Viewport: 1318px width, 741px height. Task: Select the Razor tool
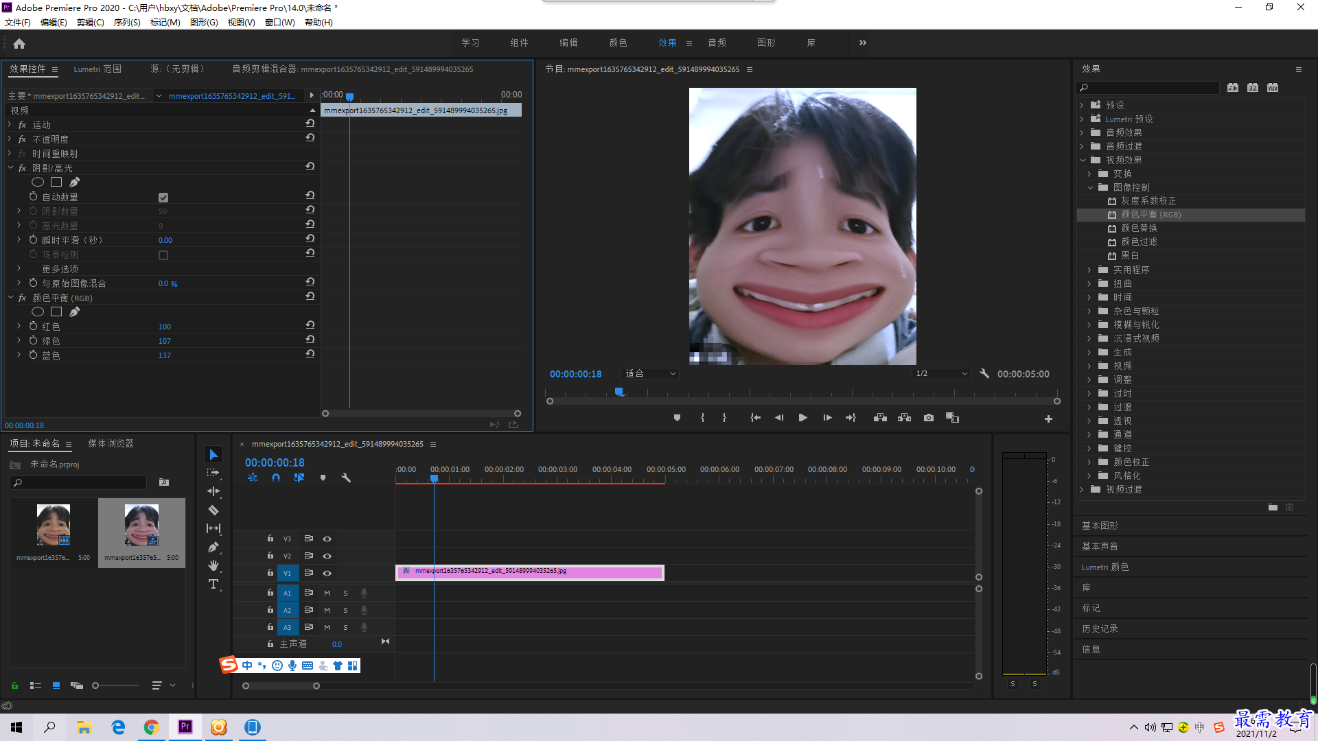coord(213,510)
